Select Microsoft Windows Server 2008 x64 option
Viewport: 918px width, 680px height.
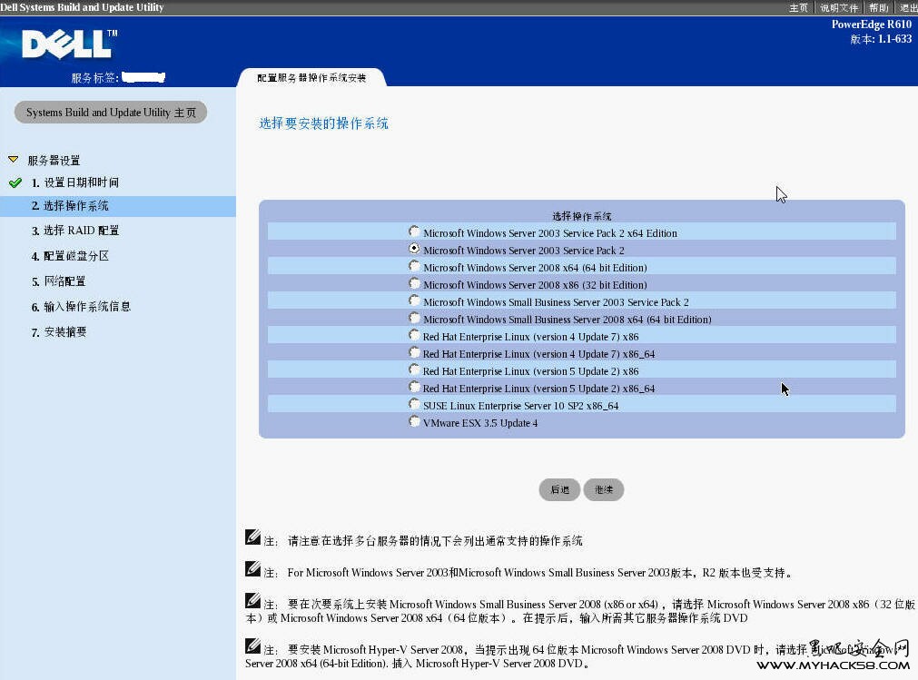point(414,267)
